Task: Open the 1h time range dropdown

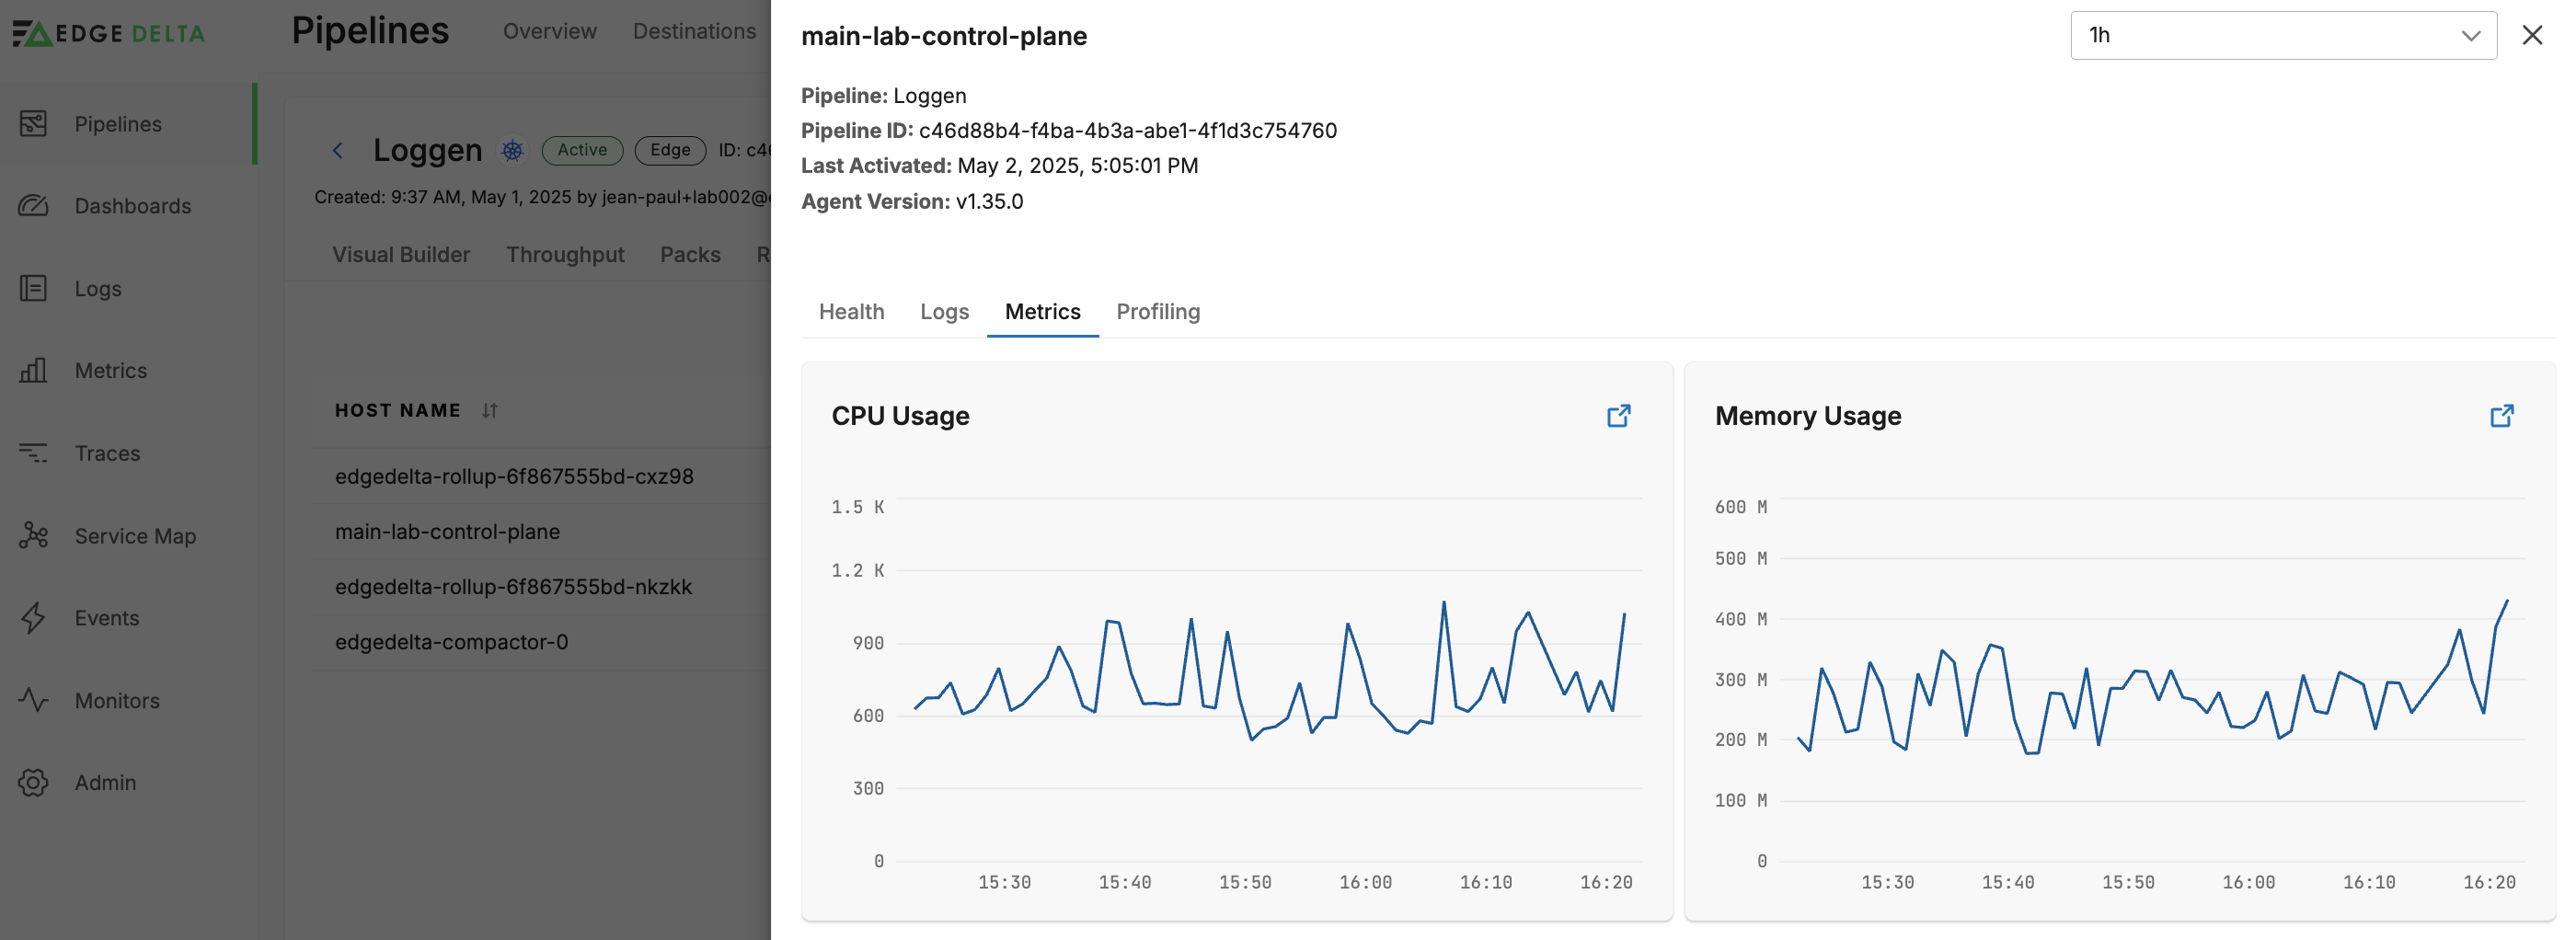Action: click(x=2283, y=35)
